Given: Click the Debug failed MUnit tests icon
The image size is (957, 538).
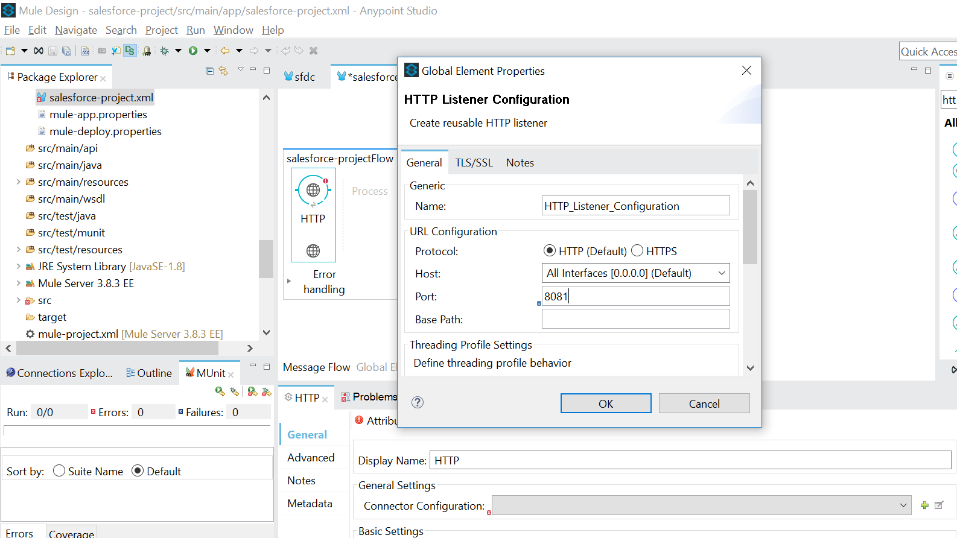Looking at the screenshot, I should click(x=267, y=391).
